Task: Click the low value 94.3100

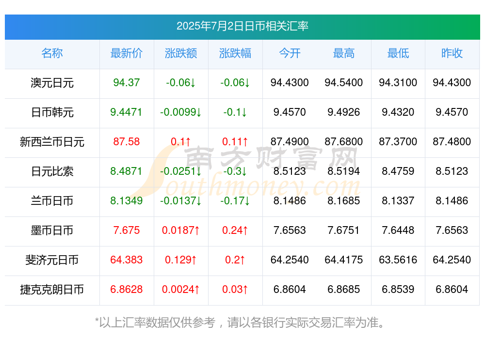Action: click(x=398, y=82)
